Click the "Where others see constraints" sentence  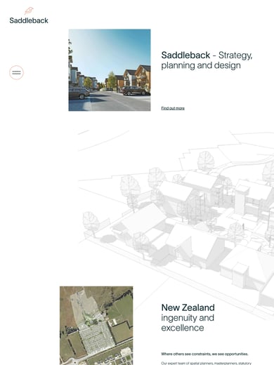(x=204, y=354)
